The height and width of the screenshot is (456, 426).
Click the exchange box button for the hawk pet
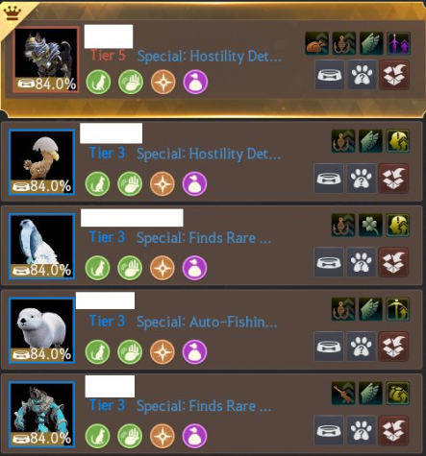pos(393,262)
